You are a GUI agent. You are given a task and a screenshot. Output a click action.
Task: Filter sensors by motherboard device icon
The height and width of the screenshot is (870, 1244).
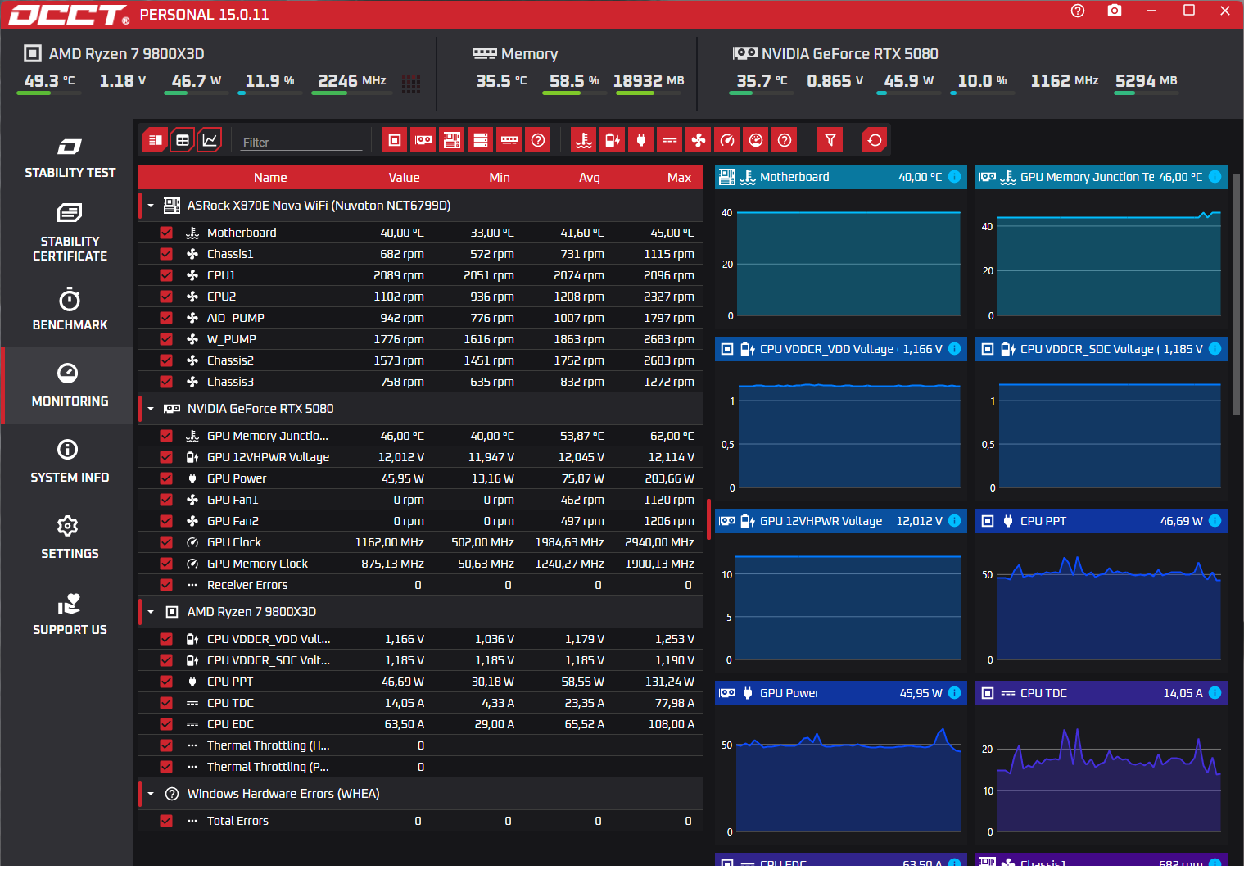tap(452, 140)
